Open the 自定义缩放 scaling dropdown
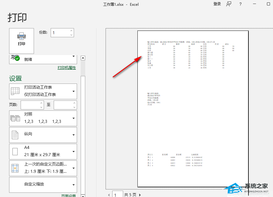This screenshot has height=197, width=273. coord(43,185)
